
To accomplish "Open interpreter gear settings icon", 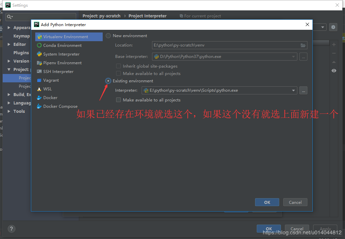I will coord(333,27).
